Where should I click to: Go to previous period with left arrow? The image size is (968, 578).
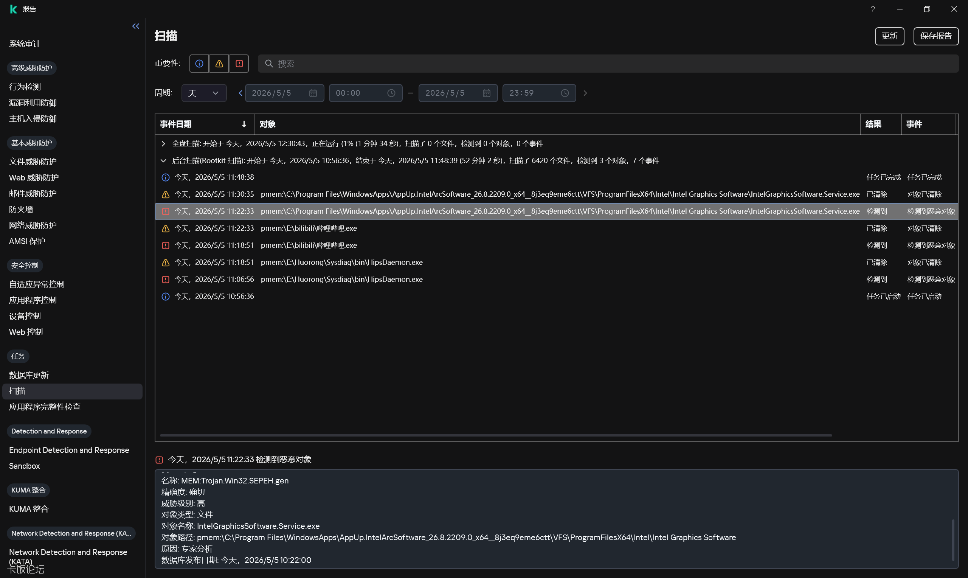(240, 93)
